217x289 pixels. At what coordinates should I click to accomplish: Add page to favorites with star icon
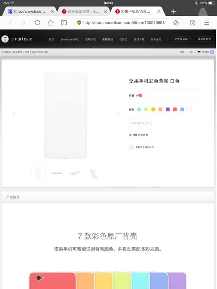(176, 23)
